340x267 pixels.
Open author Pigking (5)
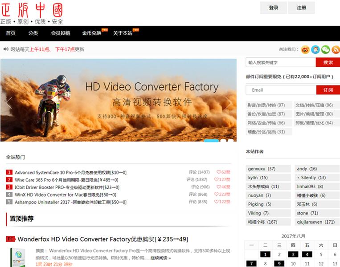point(268,204)
